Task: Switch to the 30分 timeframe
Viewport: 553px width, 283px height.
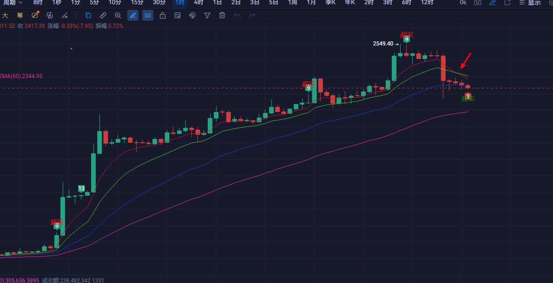Action: point(159,2)
